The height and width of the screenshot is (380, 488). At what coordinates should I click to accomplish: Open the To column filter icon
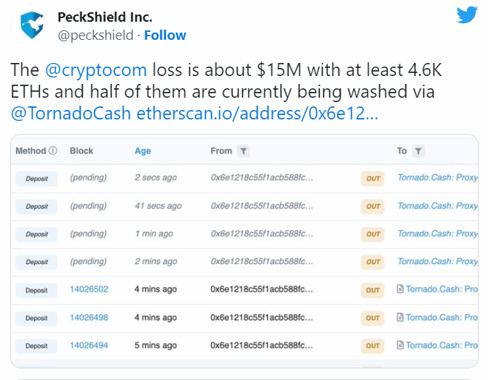[x=418, y=151]
